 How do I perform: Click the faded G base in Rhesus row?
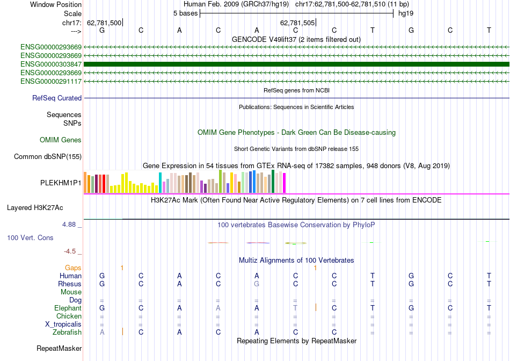click(257, 284)
